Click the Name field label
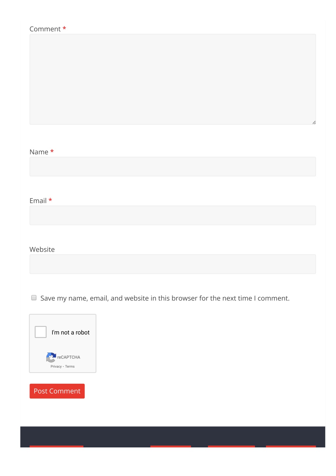The height and width of the screenshot is (476, 336). tap(39, 152)
